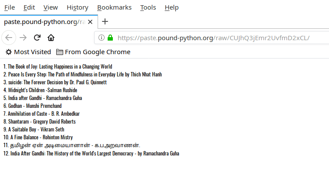Open the Edit menu
329x193 pixels.
tap(29, 7)
